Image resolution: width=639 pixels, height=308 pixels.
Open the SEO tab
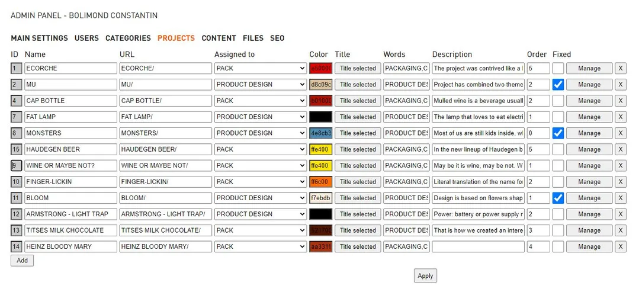pos(277,38)
